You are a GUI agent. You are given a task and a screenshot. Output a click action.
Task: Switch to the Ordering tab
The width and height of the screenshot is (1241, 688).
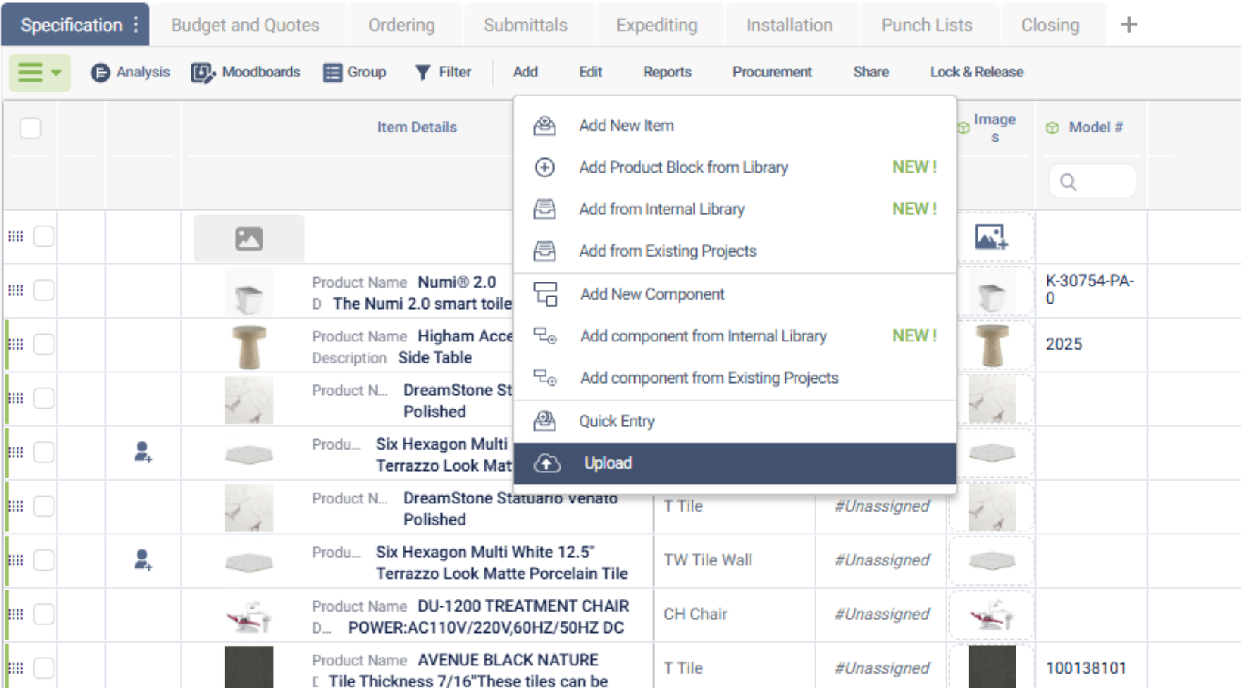(402, 25)
